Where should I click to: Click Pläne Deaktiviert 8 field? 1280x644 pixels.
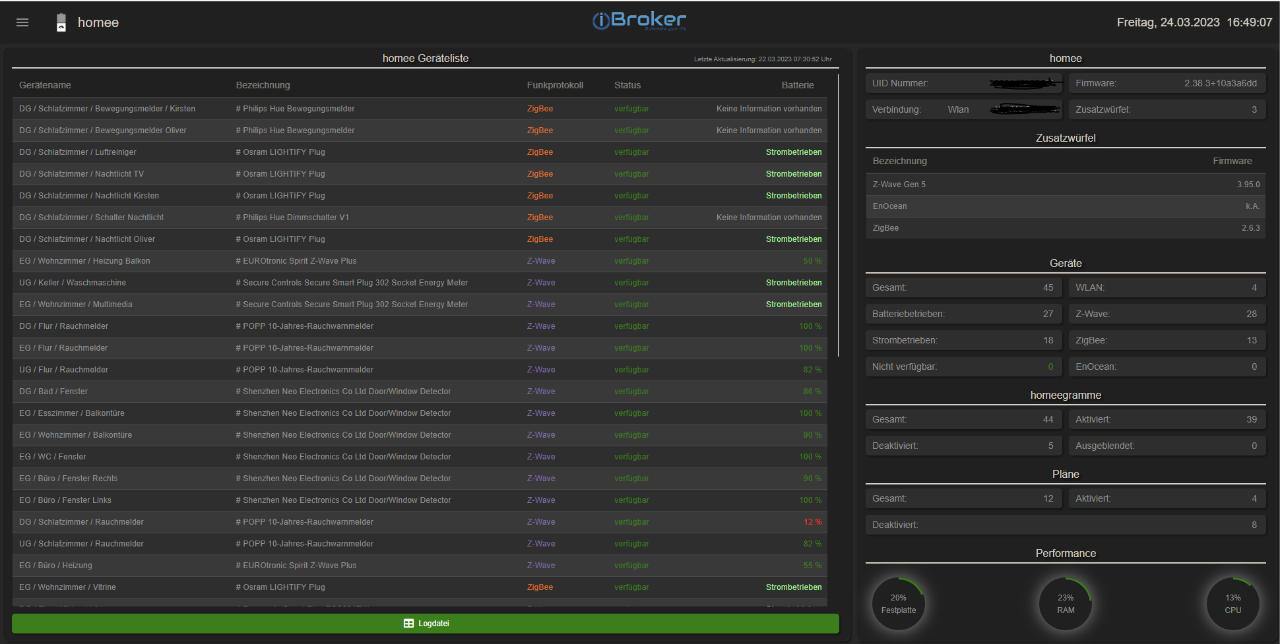click(x=1066, y=525)
